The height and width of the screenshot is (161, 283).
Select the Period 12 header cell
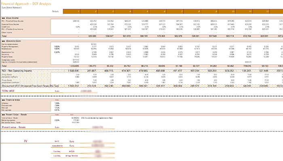coord(261,12)
